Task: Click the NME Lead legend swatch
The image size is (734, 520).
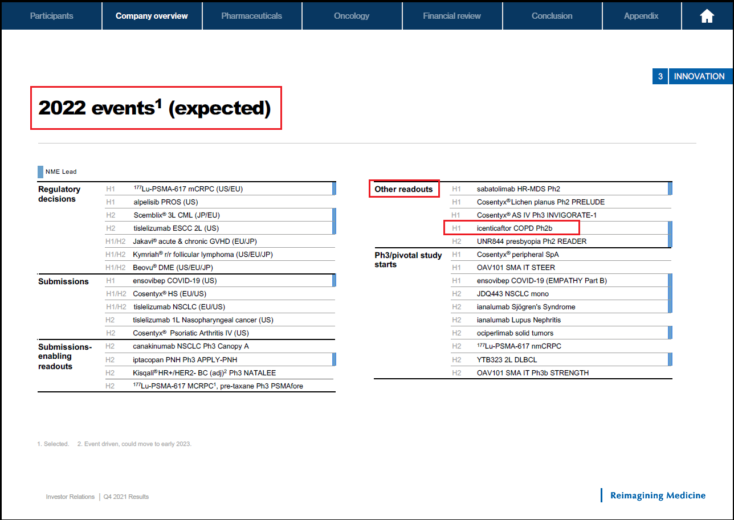Action: tap(40, 171)
